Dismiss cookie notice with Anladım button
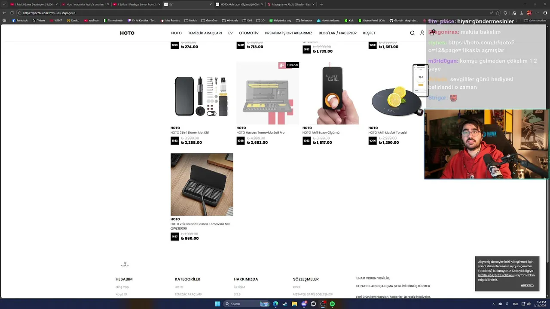 pos(527,285)
